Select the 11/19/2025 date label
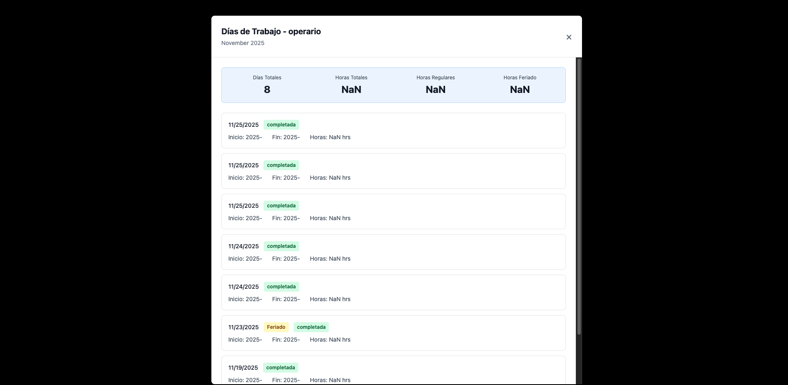This screenshot has width=788, height=385. pyautogui.click(x=243, y=368)
